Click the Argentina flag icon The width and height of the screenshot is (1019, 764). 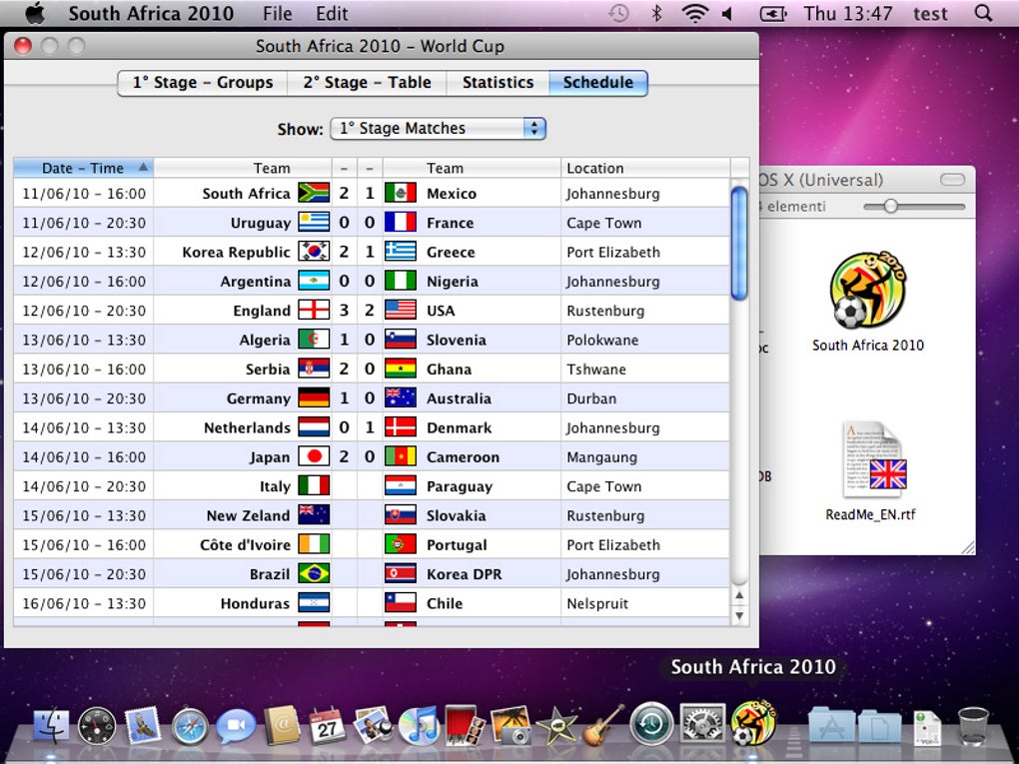(314, 281)
